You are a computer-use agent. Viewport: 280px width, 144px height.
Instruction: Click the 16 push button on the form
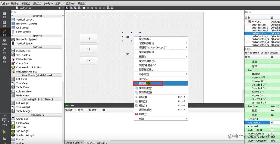(89, 49)
